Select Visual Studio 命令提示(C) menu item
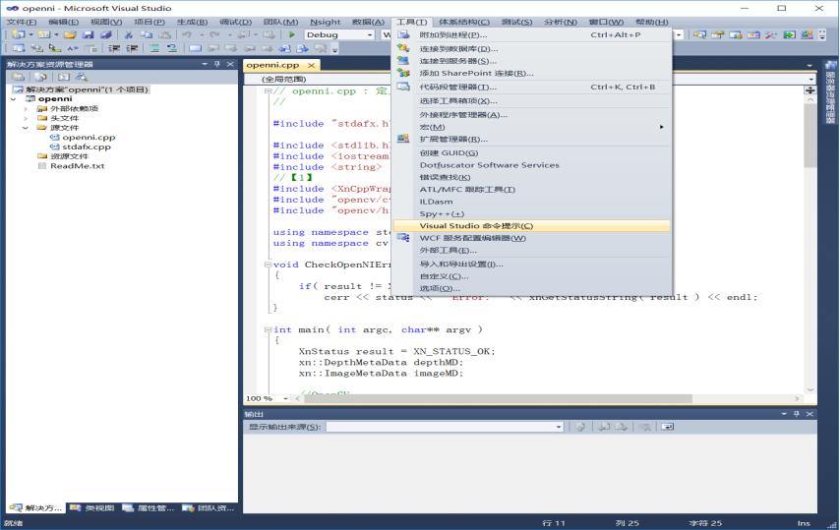 coord(531,226)
